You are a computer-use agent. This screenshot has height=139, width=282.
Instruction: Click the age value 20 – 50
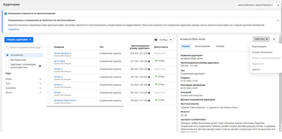[x=184, y=115]
